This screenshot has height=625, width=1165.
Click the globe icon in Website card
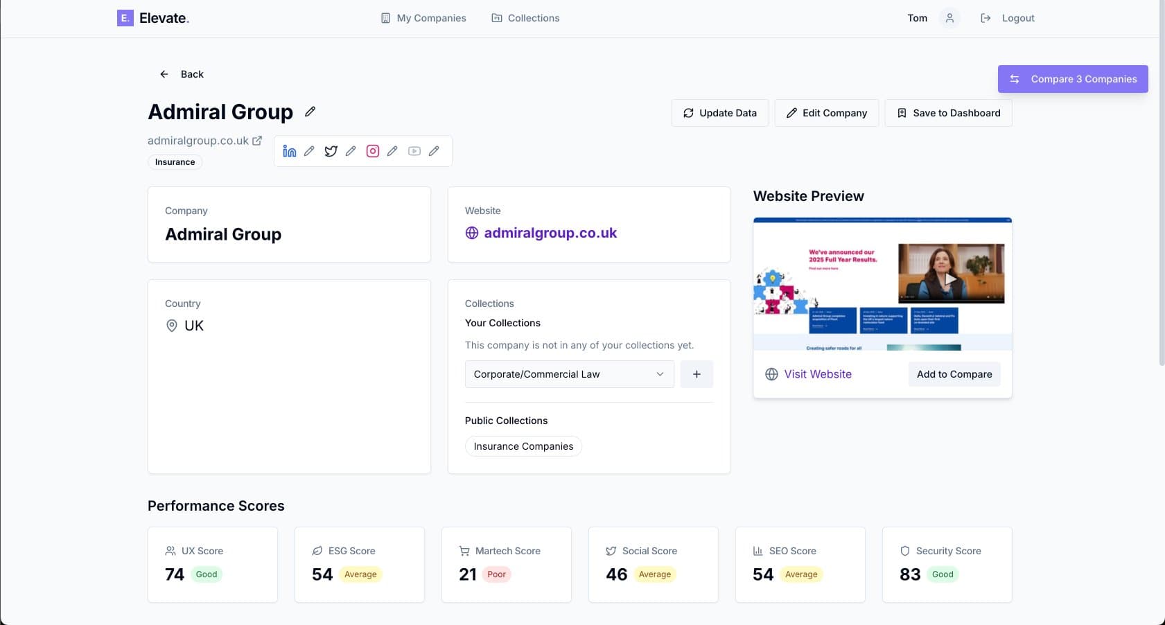472,233
